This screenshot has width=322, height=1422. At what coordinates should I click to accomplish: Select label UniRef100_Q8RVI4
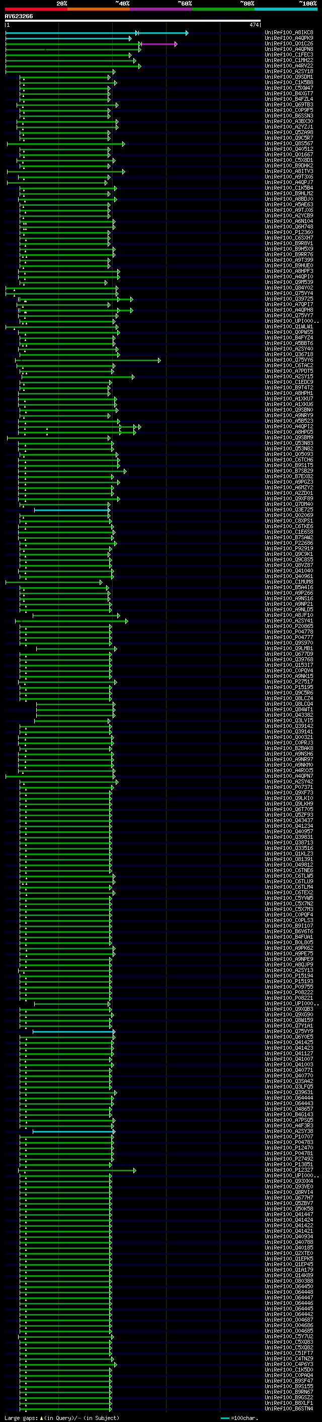pyautogui.click(x=289, y=1192)
